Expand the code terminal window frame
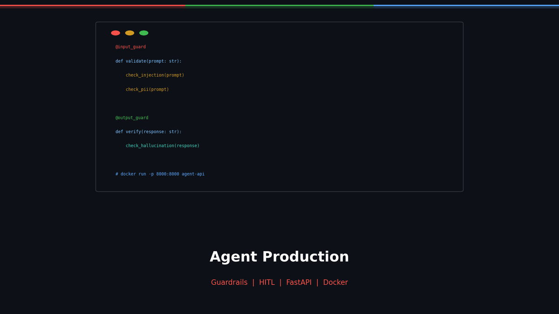The height and width of the screenshot is (314, 559). pyautogui.click(x=279, y=106)
